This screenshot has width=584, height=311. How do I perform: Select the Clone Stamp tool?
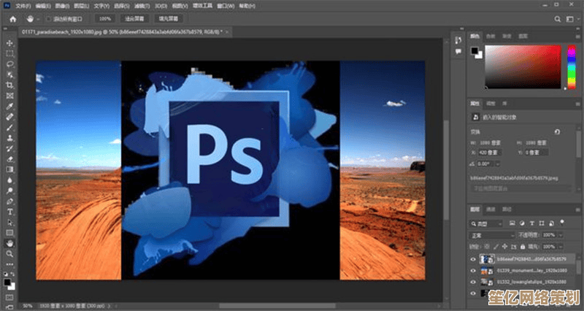click(x=9, y=138)
